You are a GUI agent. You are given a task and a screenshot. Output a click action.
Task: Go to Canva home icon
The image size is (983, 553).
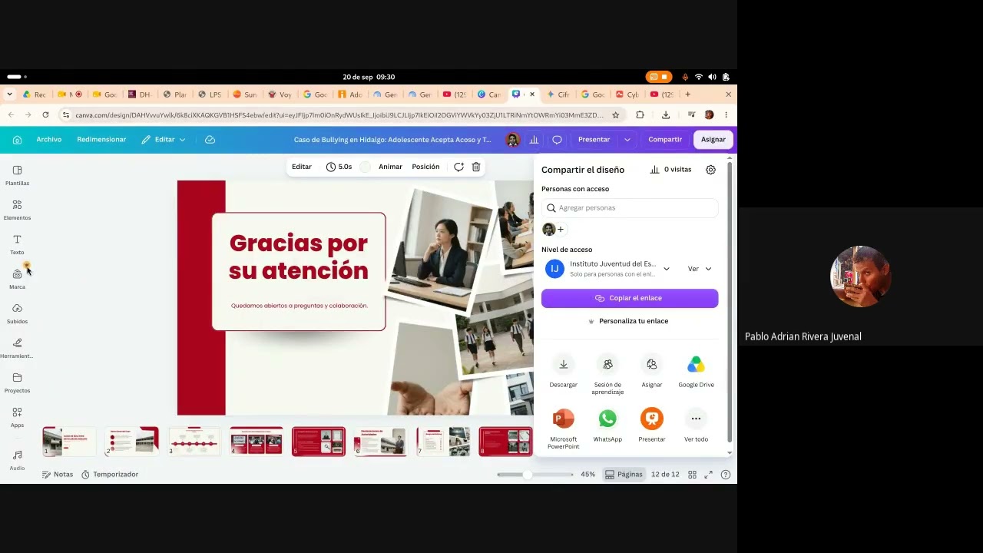[17, 140]
